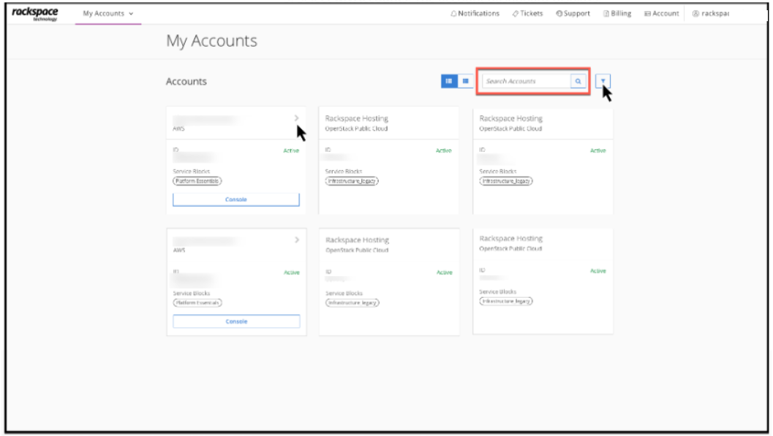Focus the Search Accounts input field
Screen dimensions: 773x436
point(527,81)
